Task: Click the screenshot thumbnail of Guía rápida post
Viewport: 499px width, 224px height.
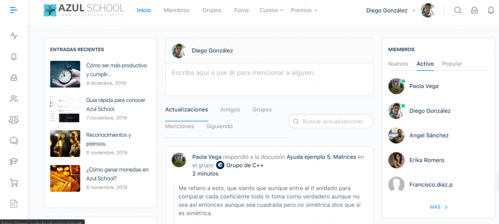Action: (65, 109)
